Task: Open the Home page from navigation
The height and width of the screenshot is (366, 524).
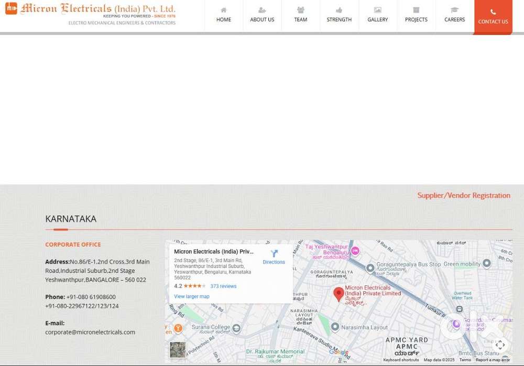Action: click(x=224, y=15)
